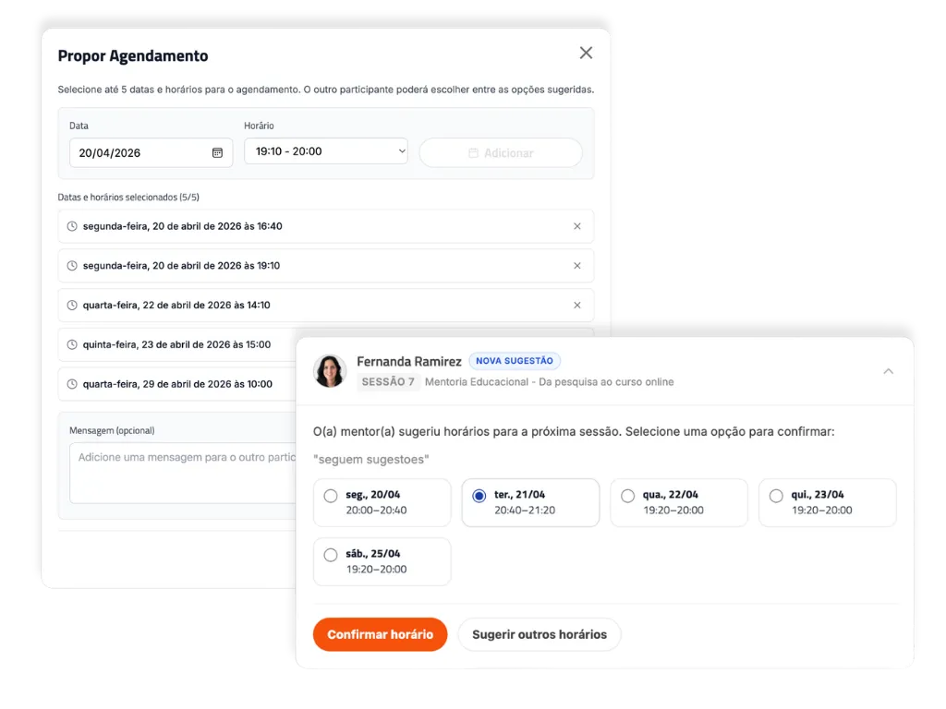The image size is (946, 709).
Task: Choose the qua., 22/04 radio option
Action: (628, 496)
